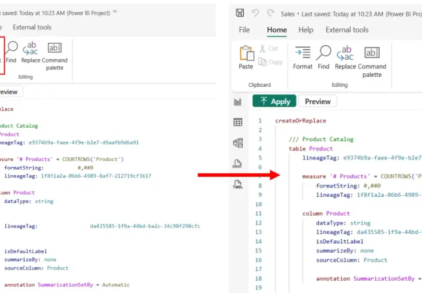Click the Format icon in right window

tap(302, 57)
